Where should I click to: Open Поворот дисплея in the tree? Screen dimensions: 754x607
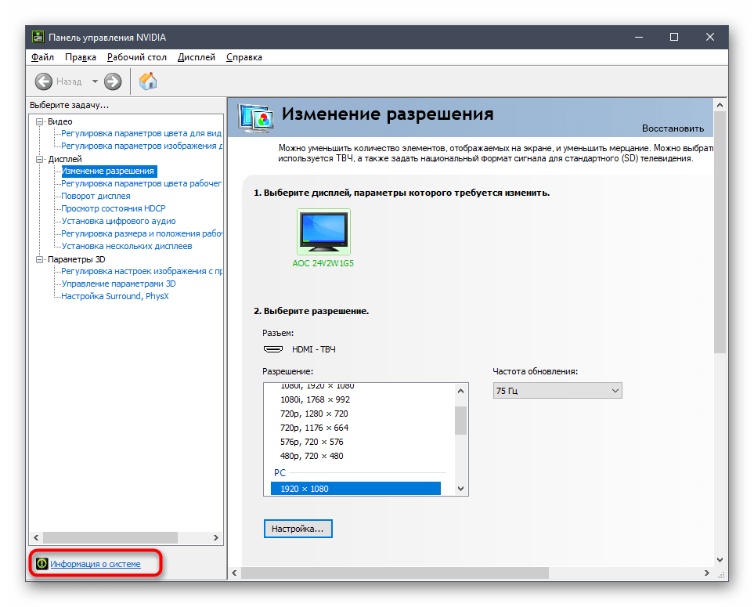pyautogui.click(x=96, y=196)
